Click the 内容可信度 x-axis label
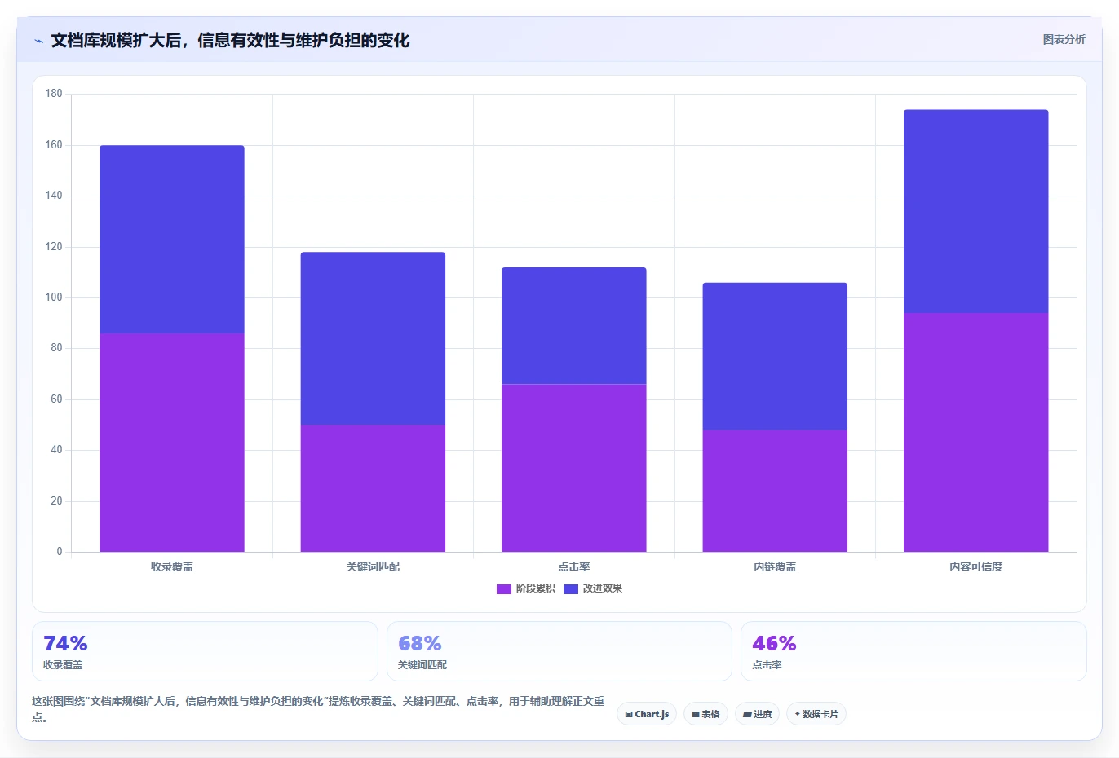Image resolution: width=1119 pixels, height=758 pixels. coord(976,566)
